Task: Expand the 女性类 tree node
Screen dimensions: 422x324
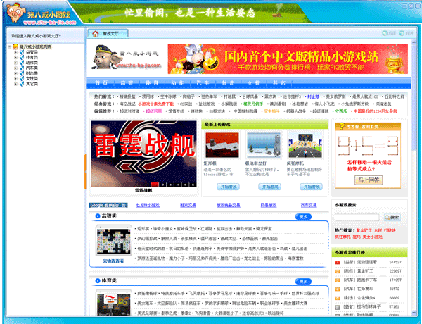Action: coord(15,78)
